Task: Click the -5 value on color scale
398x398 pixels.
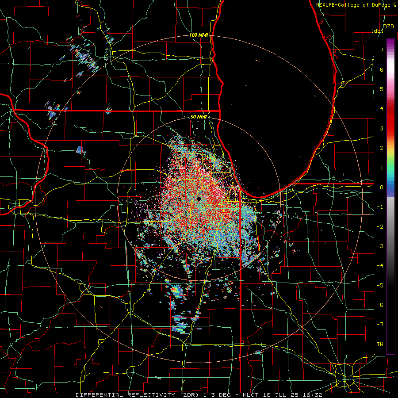Action: point(380,286)
